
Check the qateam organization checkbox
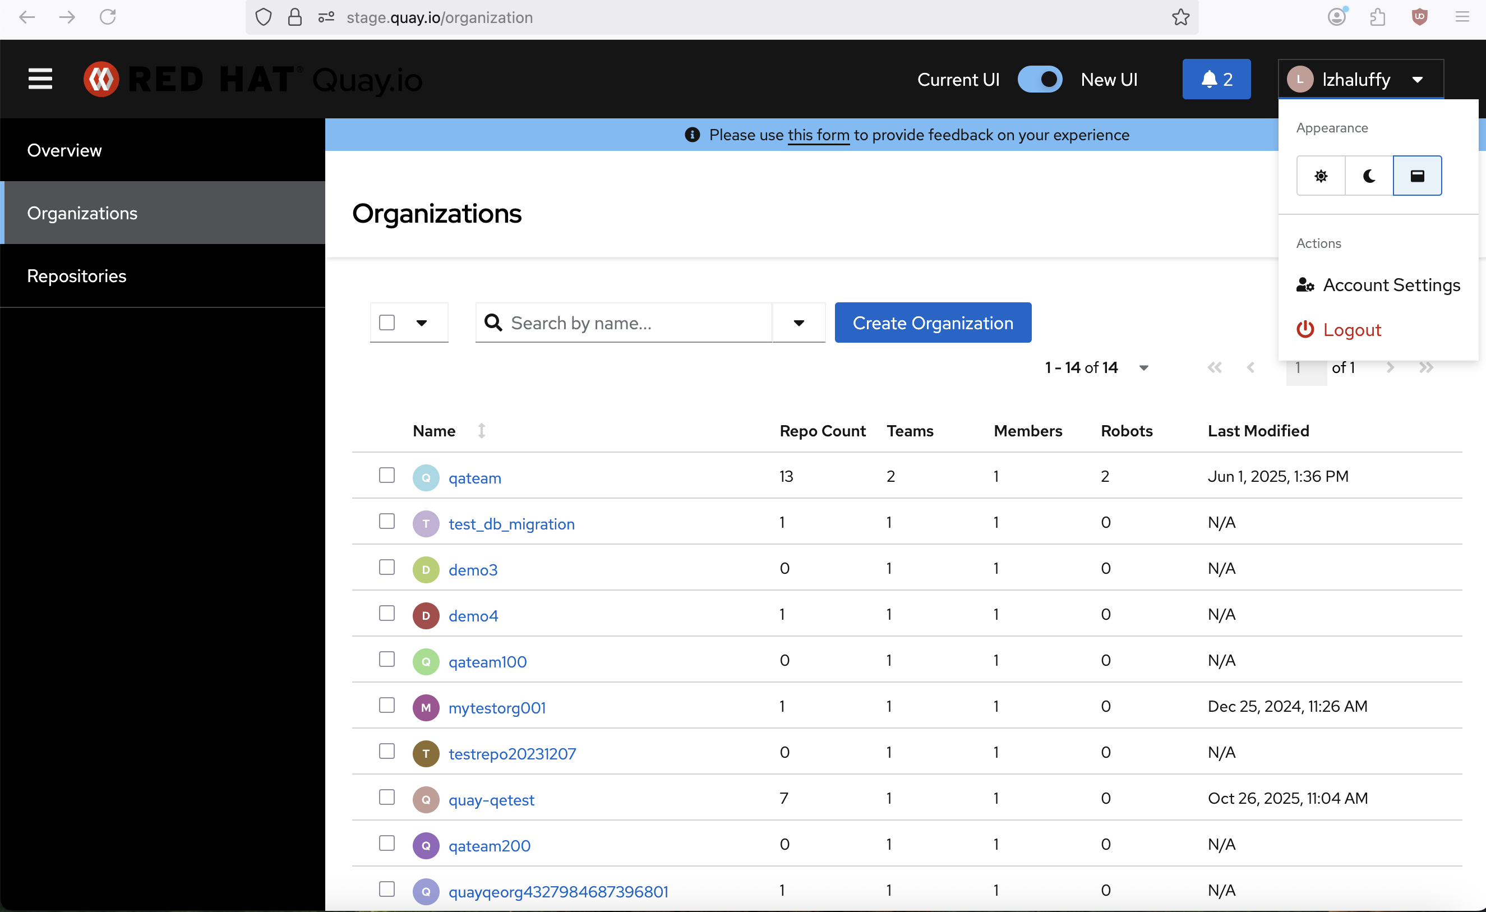click(386, 475)
